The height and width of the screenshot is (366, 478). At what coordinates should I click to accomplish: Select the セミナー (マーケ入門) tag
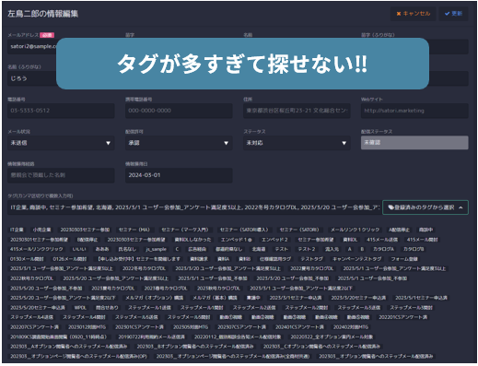point(185,230)
